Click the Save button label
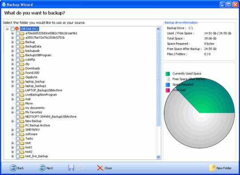Viewport: 240px width, 175px height. pos(79,168)
